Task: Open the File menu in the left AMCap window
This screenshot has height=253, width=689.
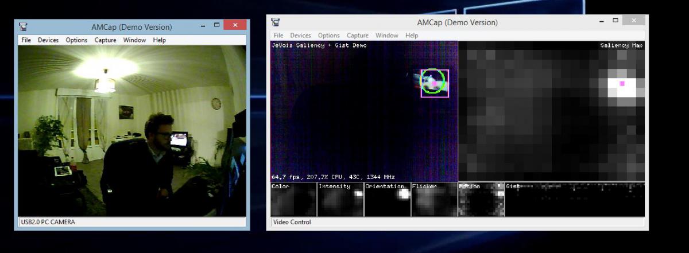Action: tap(26, 40)
